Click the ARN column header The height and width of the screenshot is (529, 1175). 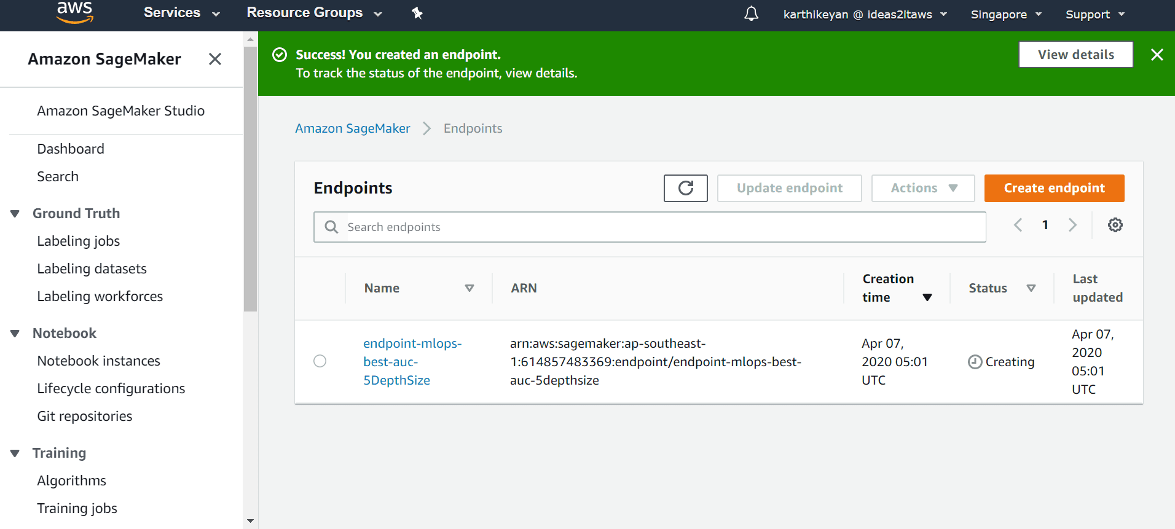coord(524,288)
